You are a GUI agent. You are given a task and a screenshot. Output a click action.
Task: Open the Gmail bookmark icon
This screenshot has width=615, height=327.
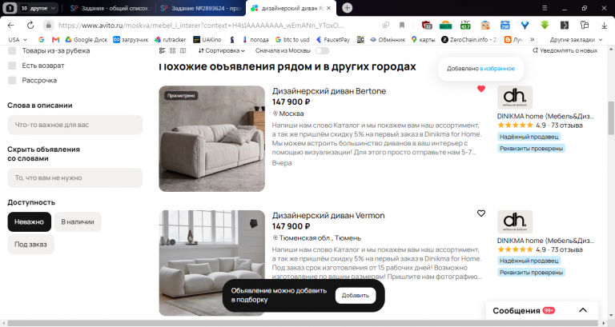[55, 39]
